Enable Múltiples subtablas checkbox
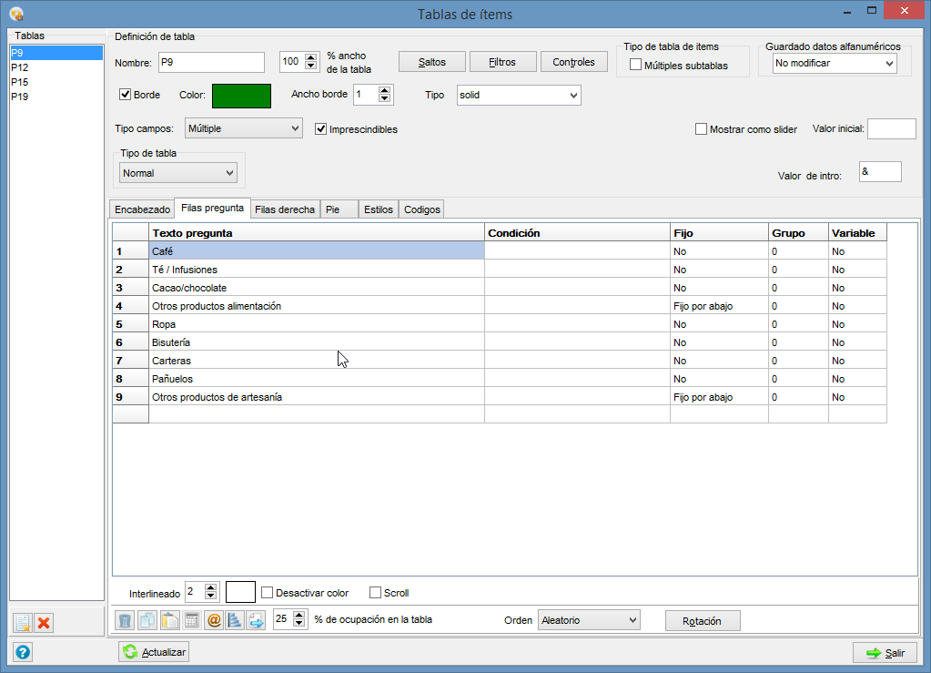Image resolution: width=931 pixels, height=673 pixels. [635, 65]
